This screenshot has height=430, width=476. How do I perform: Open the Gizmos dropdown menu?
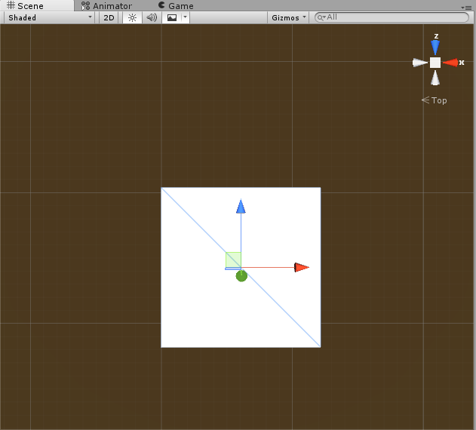289,17
